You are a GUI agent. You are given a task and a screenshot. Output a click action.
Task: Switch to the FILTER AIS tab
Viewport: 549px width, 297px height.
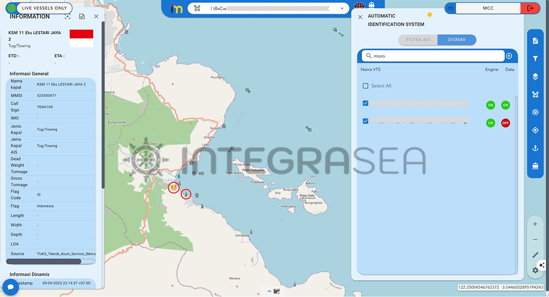click(x=418, y=39)
